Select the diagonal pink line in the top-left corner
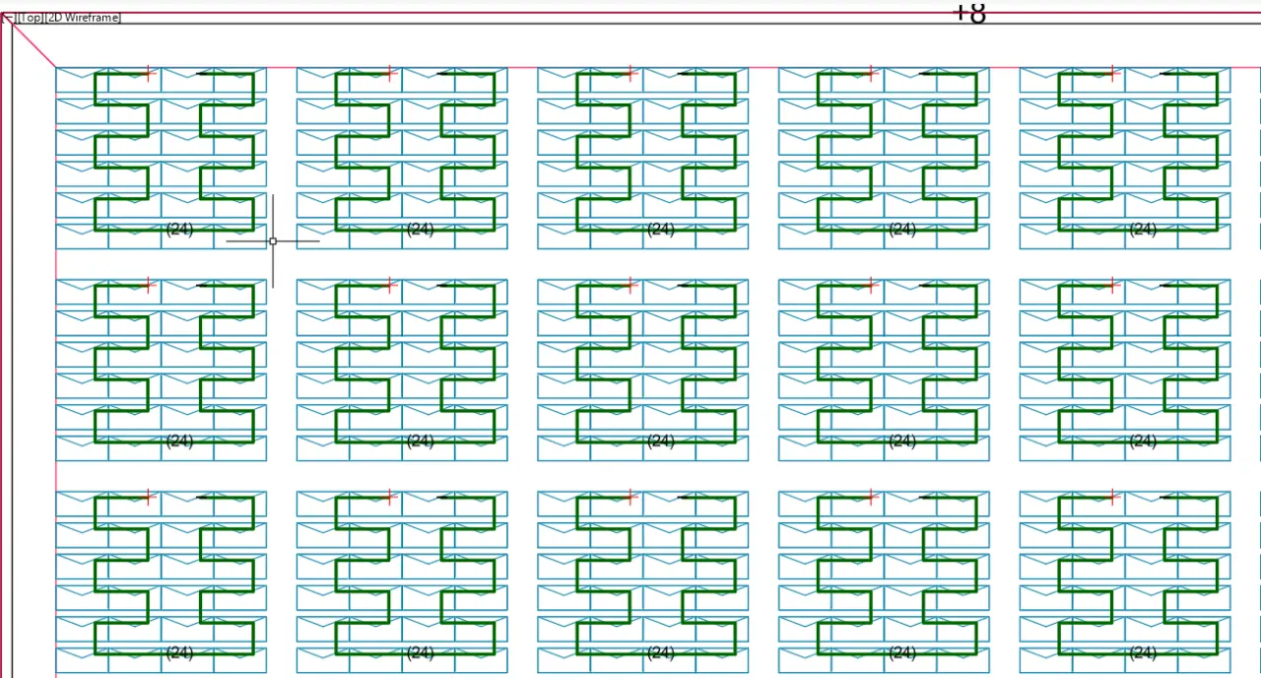This screenshot has height=678, width=1261. [33, 45]
